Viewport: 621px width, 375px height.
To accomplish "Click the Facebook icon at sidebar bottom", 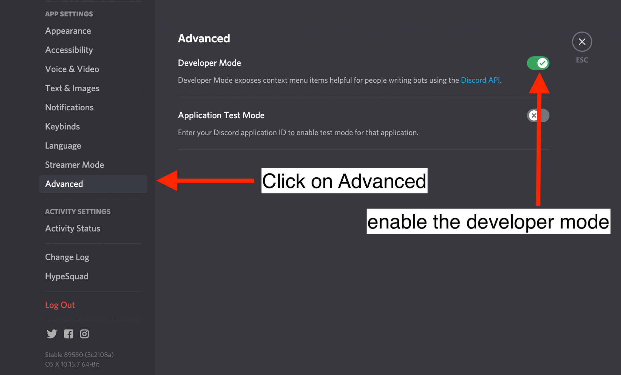I will [68, 334].
